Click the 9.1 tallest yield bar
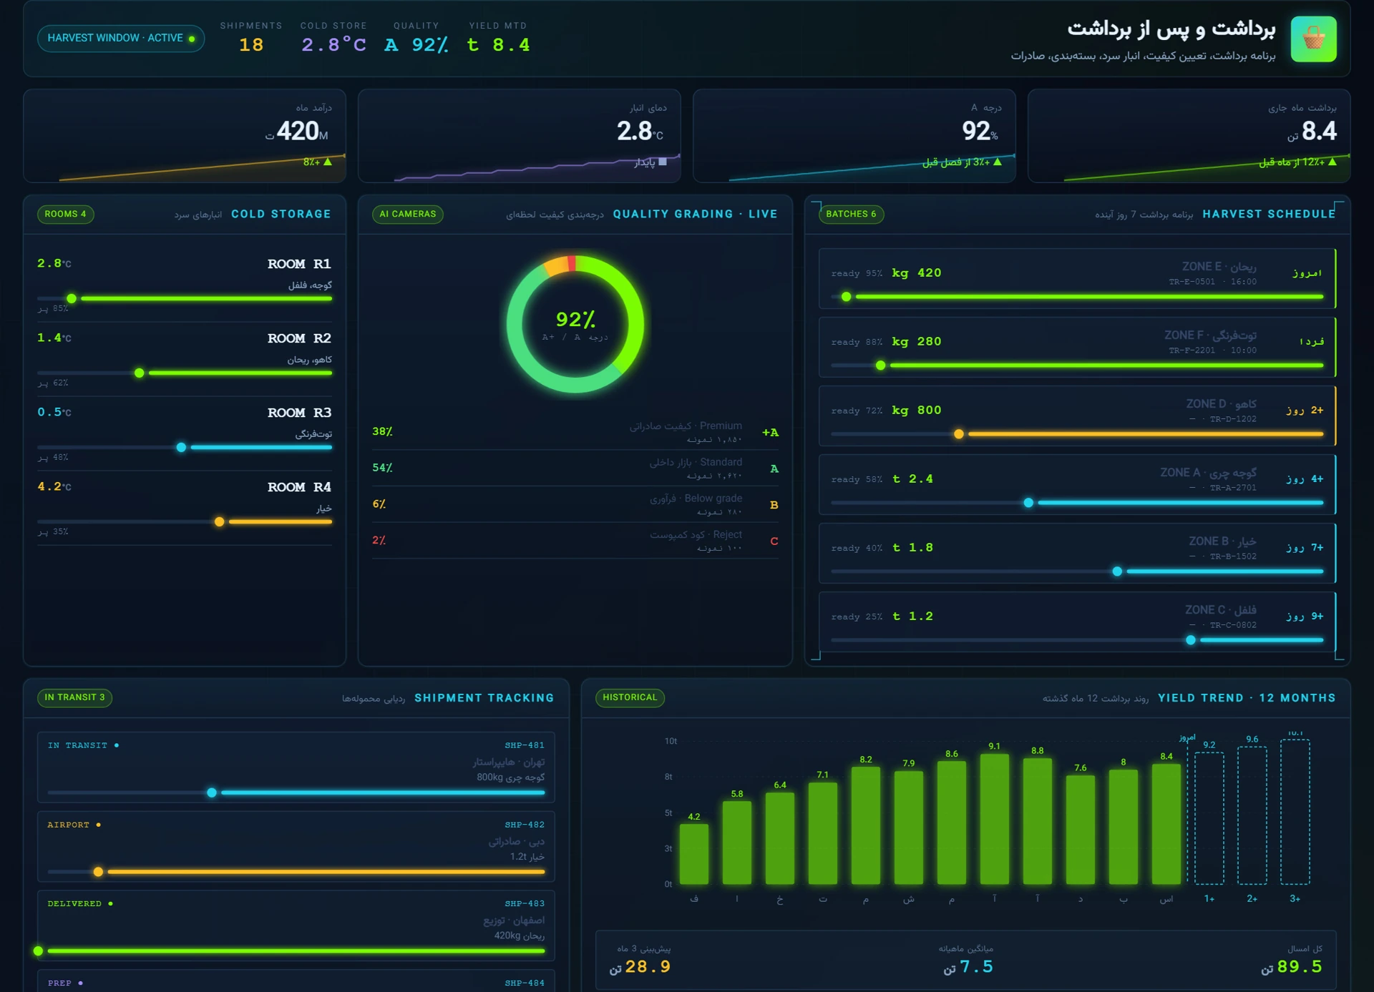1374x992 pixels. 994,819
